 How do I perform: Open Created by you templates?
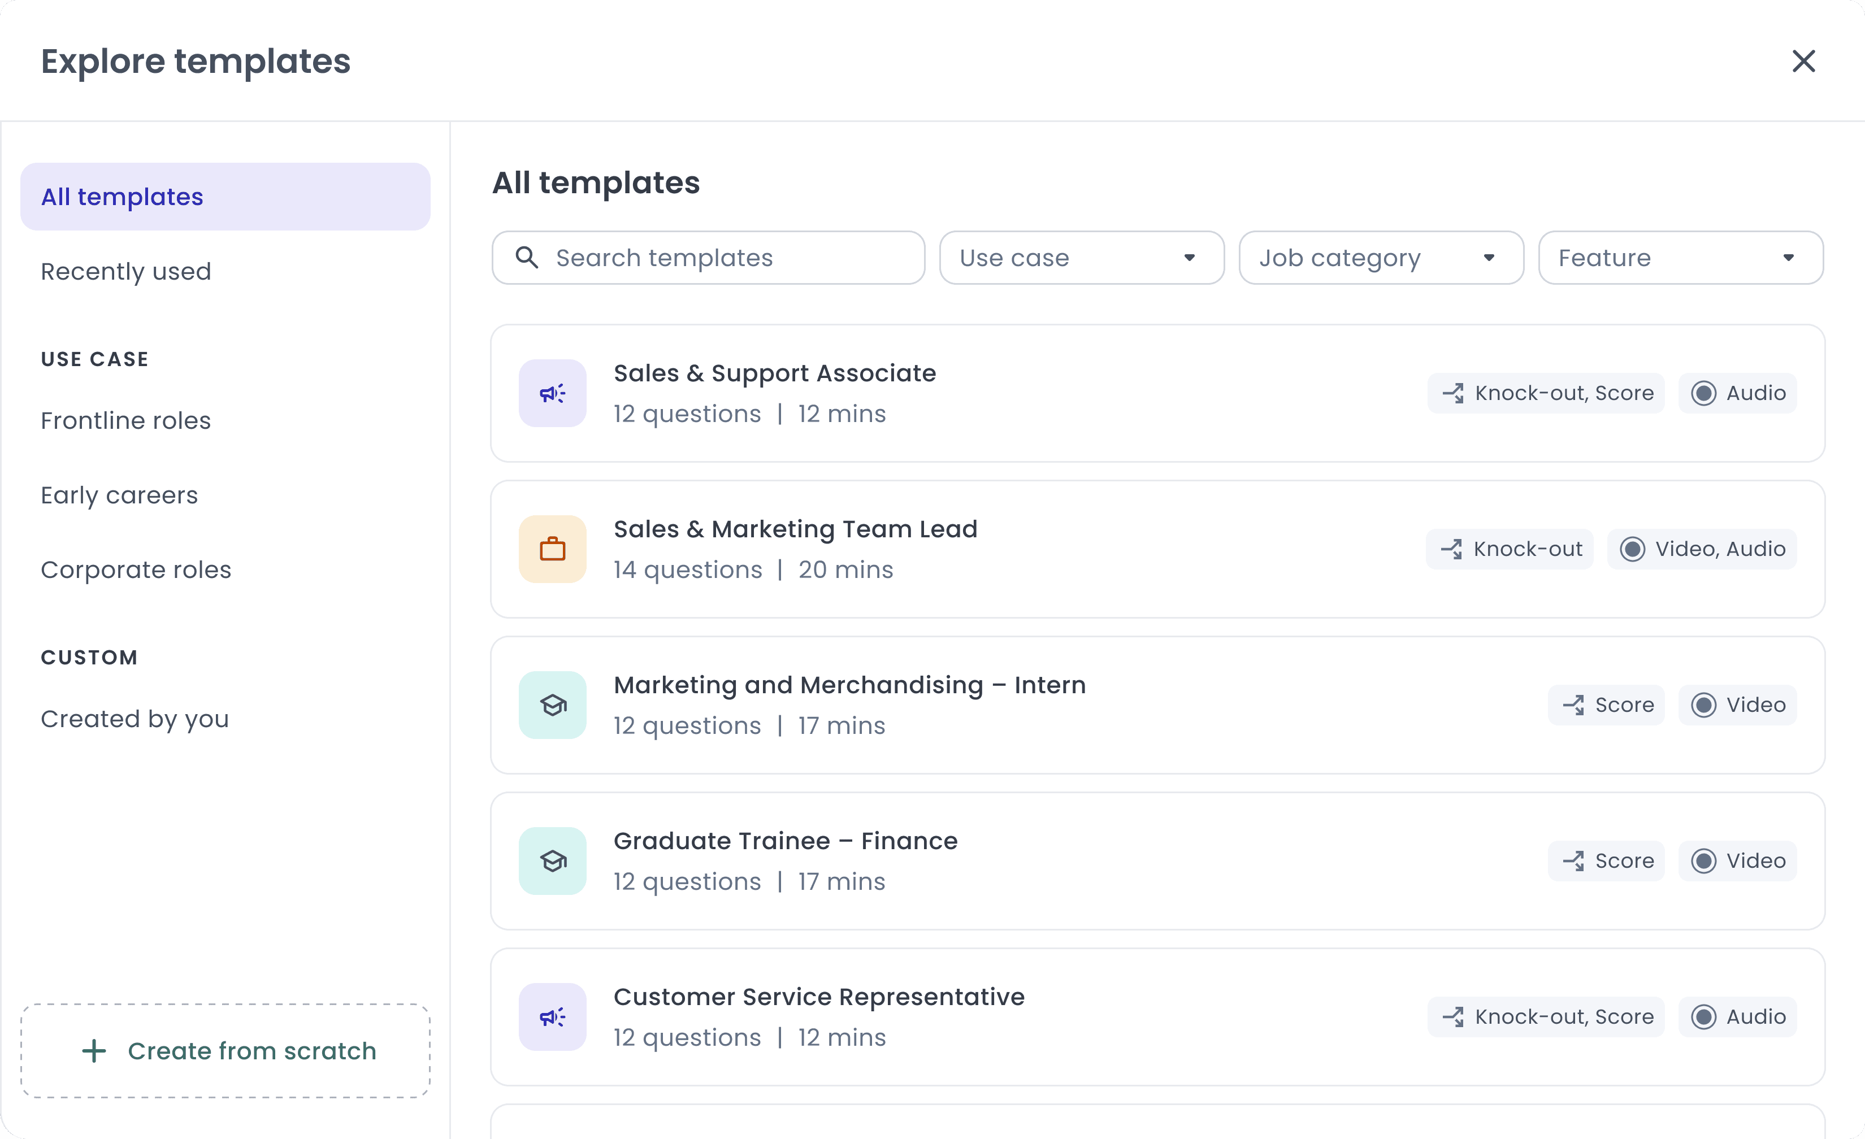(x=135, y=718)
